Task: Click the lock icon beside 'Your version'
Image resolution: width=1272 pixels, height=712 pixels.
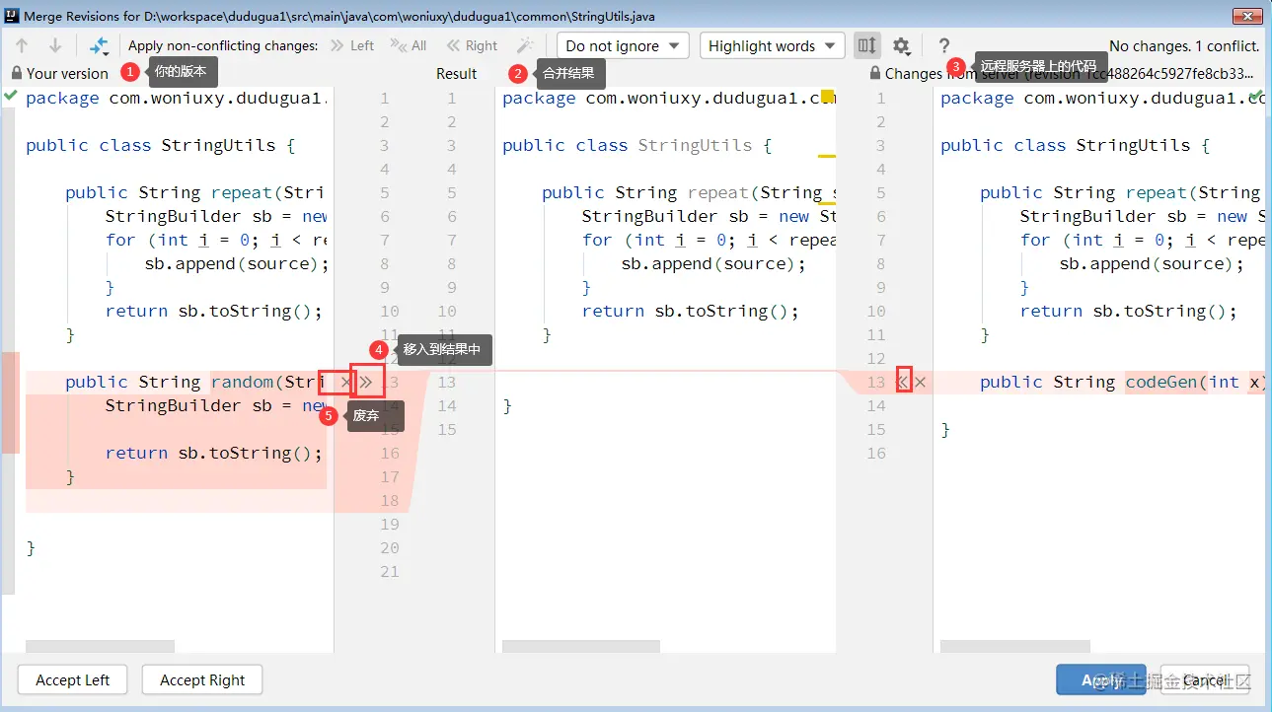Action: click(17, 73)
